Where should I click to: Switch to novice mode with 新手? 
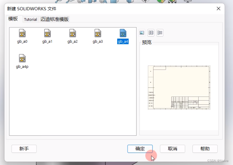(24, 149)
